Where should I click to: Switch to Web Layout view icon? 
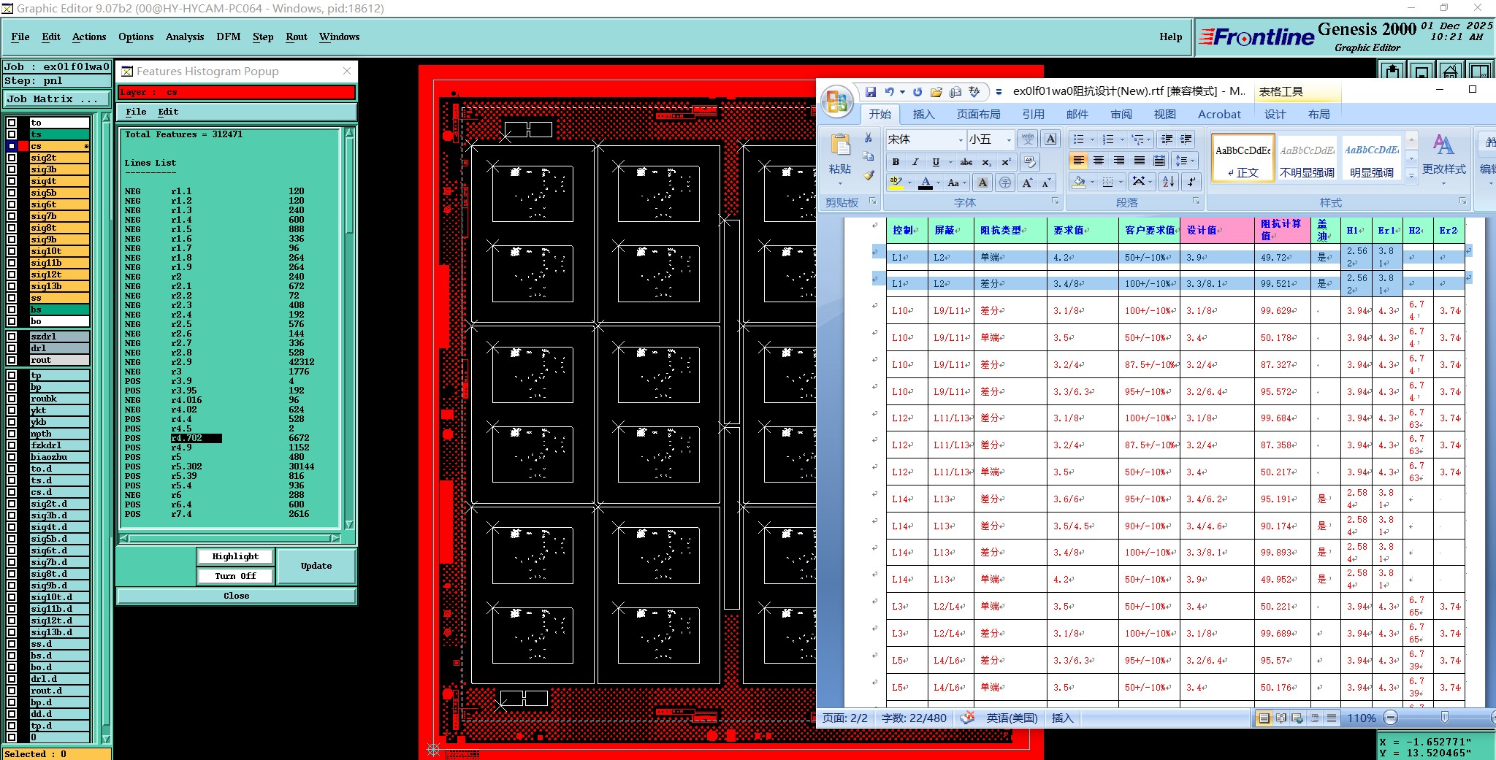(1297, 718)
